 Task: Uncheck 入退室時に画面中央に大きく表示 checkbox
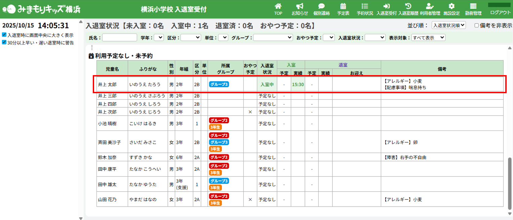(4, 35)
